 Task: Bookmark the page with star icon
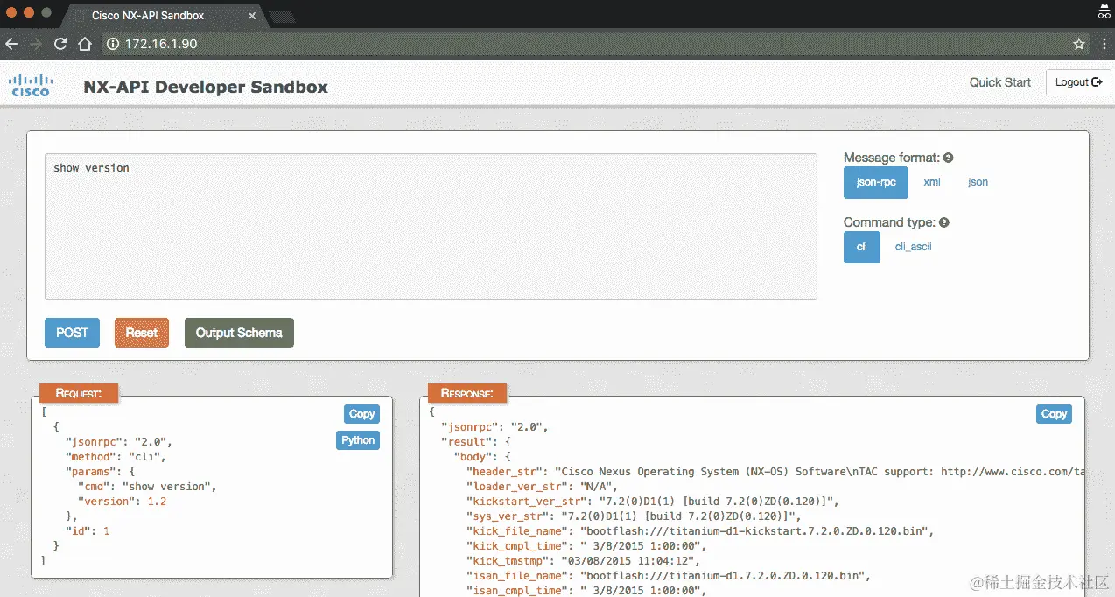point(1079,44)
